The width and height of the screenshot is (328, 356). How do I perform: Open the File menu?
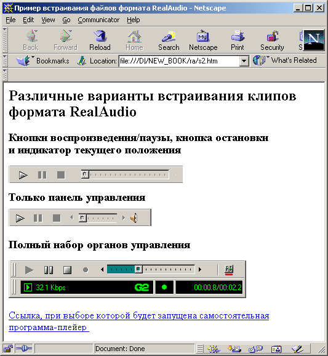click(x=10, y=20)
